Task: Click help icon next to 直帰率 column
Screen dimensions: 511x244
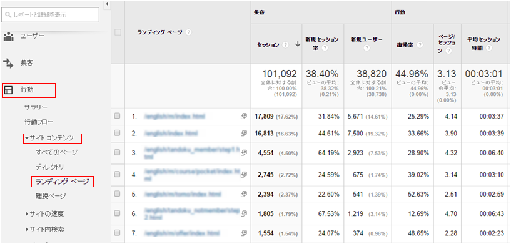Action: pyautogui.click(x=420, y=45)
